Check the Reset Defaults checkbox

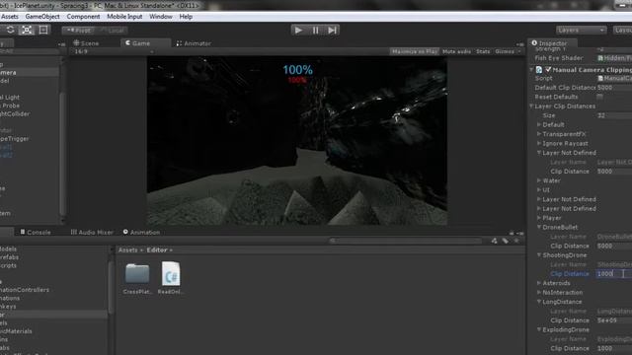click(599, 97)
